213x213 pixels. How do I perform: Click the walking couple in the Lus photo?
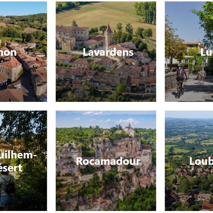tap(201, 76)
